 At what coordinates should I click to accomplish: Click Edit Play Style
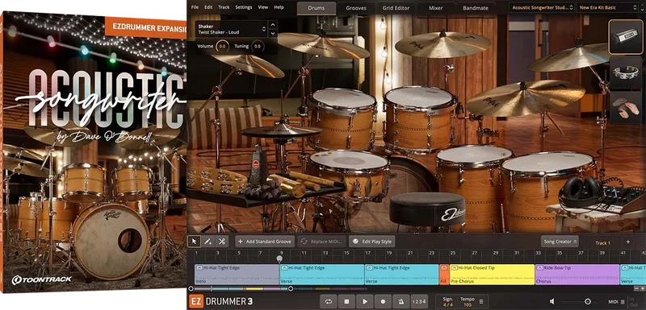click(372, 242)
